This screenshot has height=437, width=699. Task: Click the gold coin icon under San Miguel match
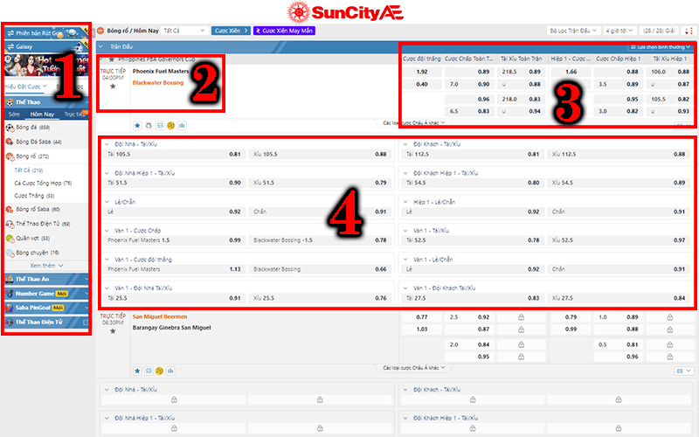click(x=160, y=371)
